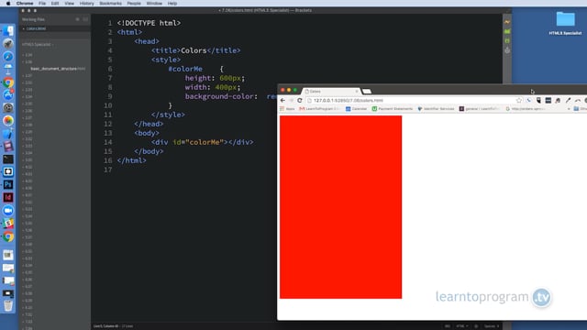The height and width of the screenshot is (330, 587).
Task: Click the div id="colorMe" code line
Action: click(x=202, y=142)
